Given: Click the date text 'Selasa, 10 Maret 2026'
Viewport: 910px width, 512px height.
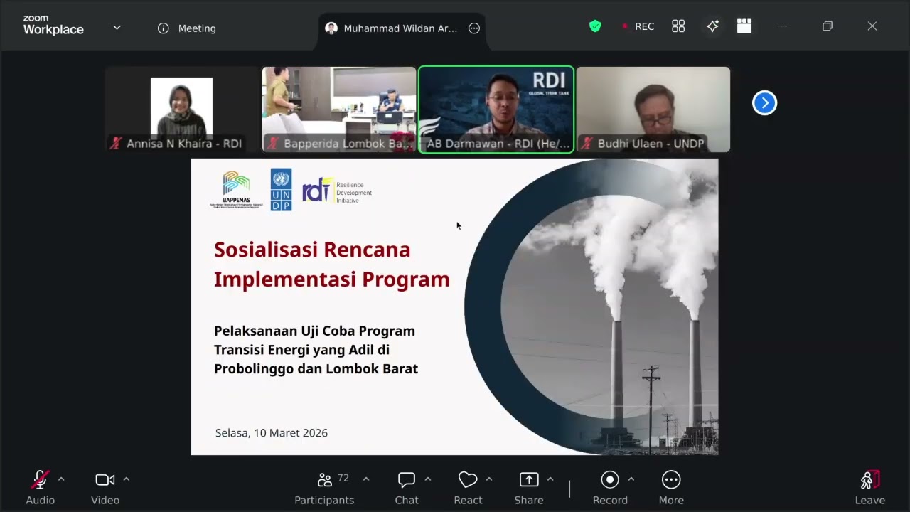Looking at the screenshot, I should click(272, 433).
